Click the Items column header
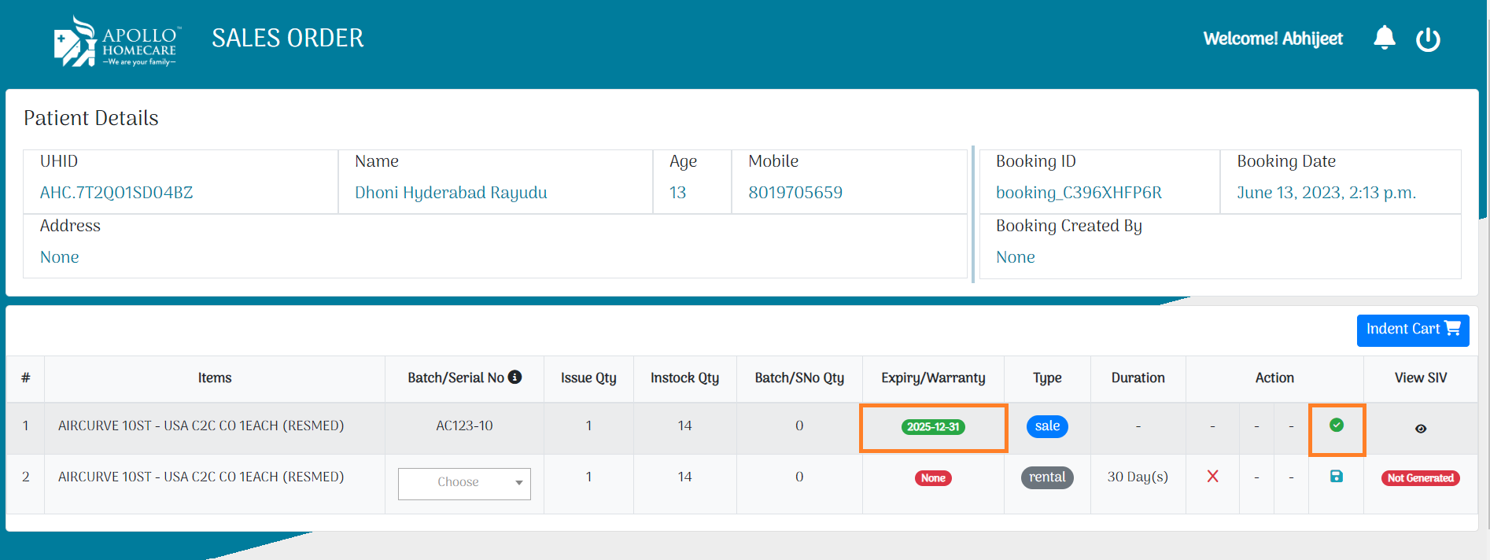The height and width of the screenshot is (560, 1490). coord(214,378)
